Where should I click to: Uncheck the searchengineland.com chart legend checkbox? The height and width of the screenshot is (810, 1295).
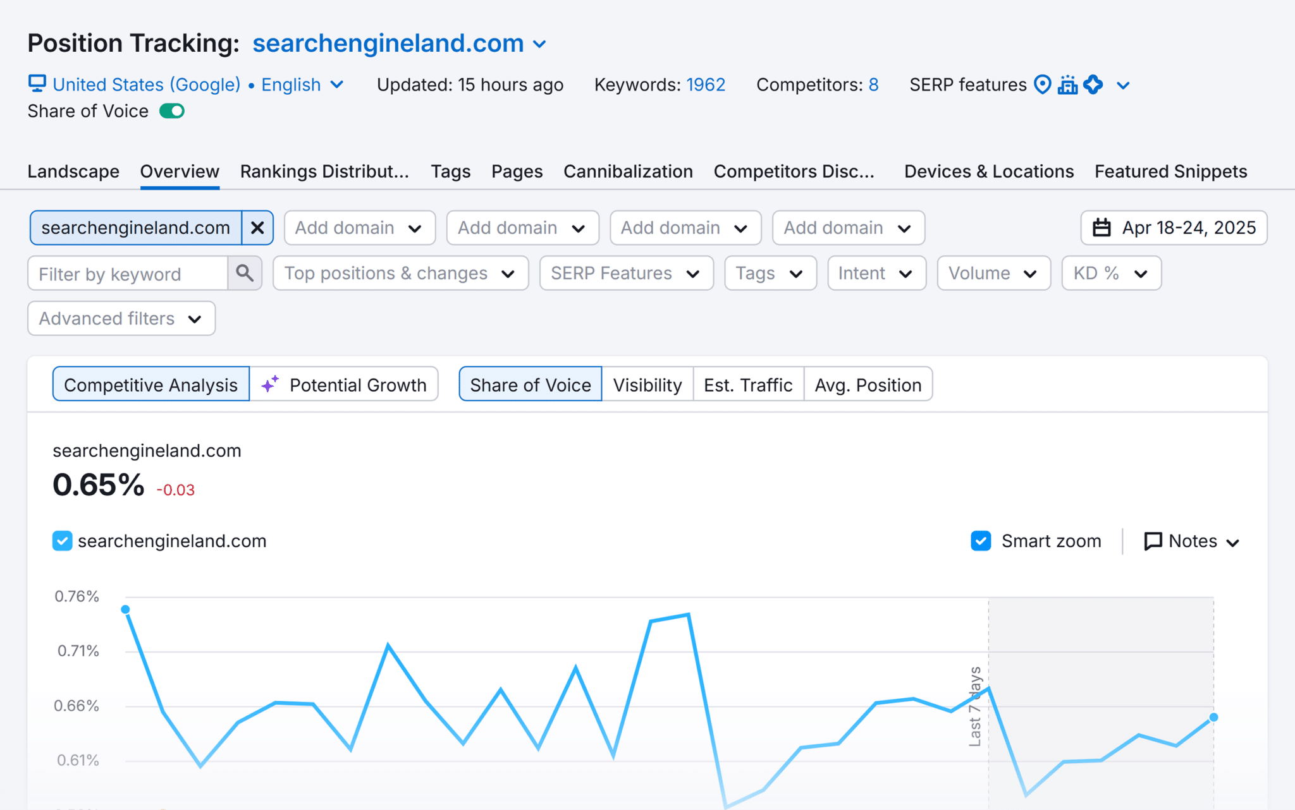(62, 541)
